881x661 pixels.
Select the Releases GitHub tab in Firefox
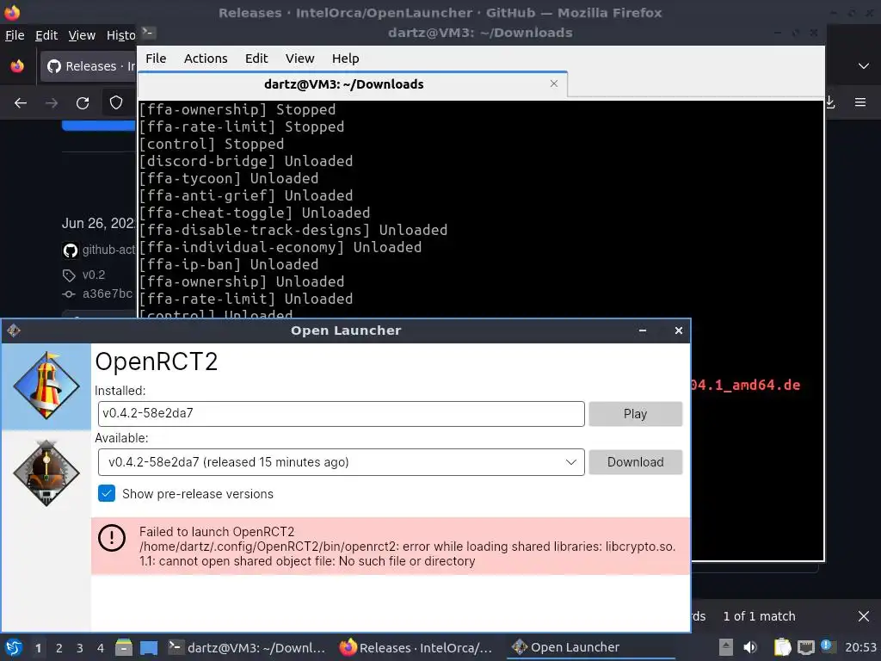click(x=89, y=66)
